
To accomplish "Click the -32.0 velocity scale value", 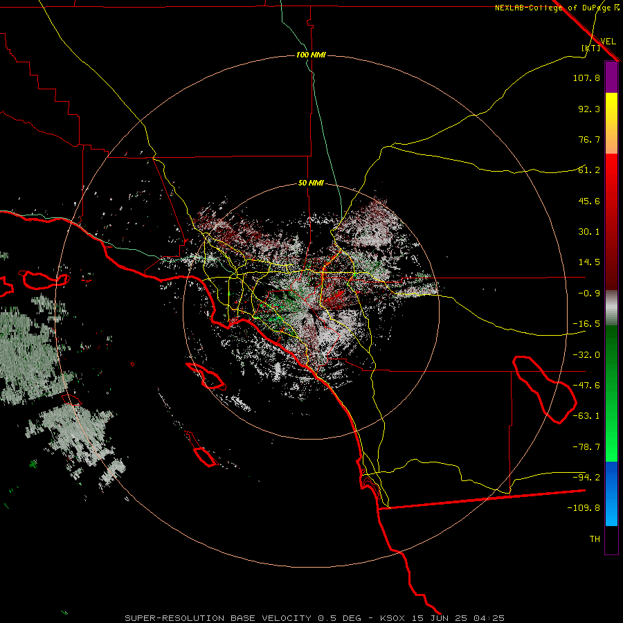I will pos(586,355).
